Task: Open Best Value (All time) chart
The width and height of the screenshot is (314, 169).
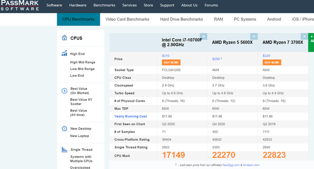Action: click(x=78, y=113)
